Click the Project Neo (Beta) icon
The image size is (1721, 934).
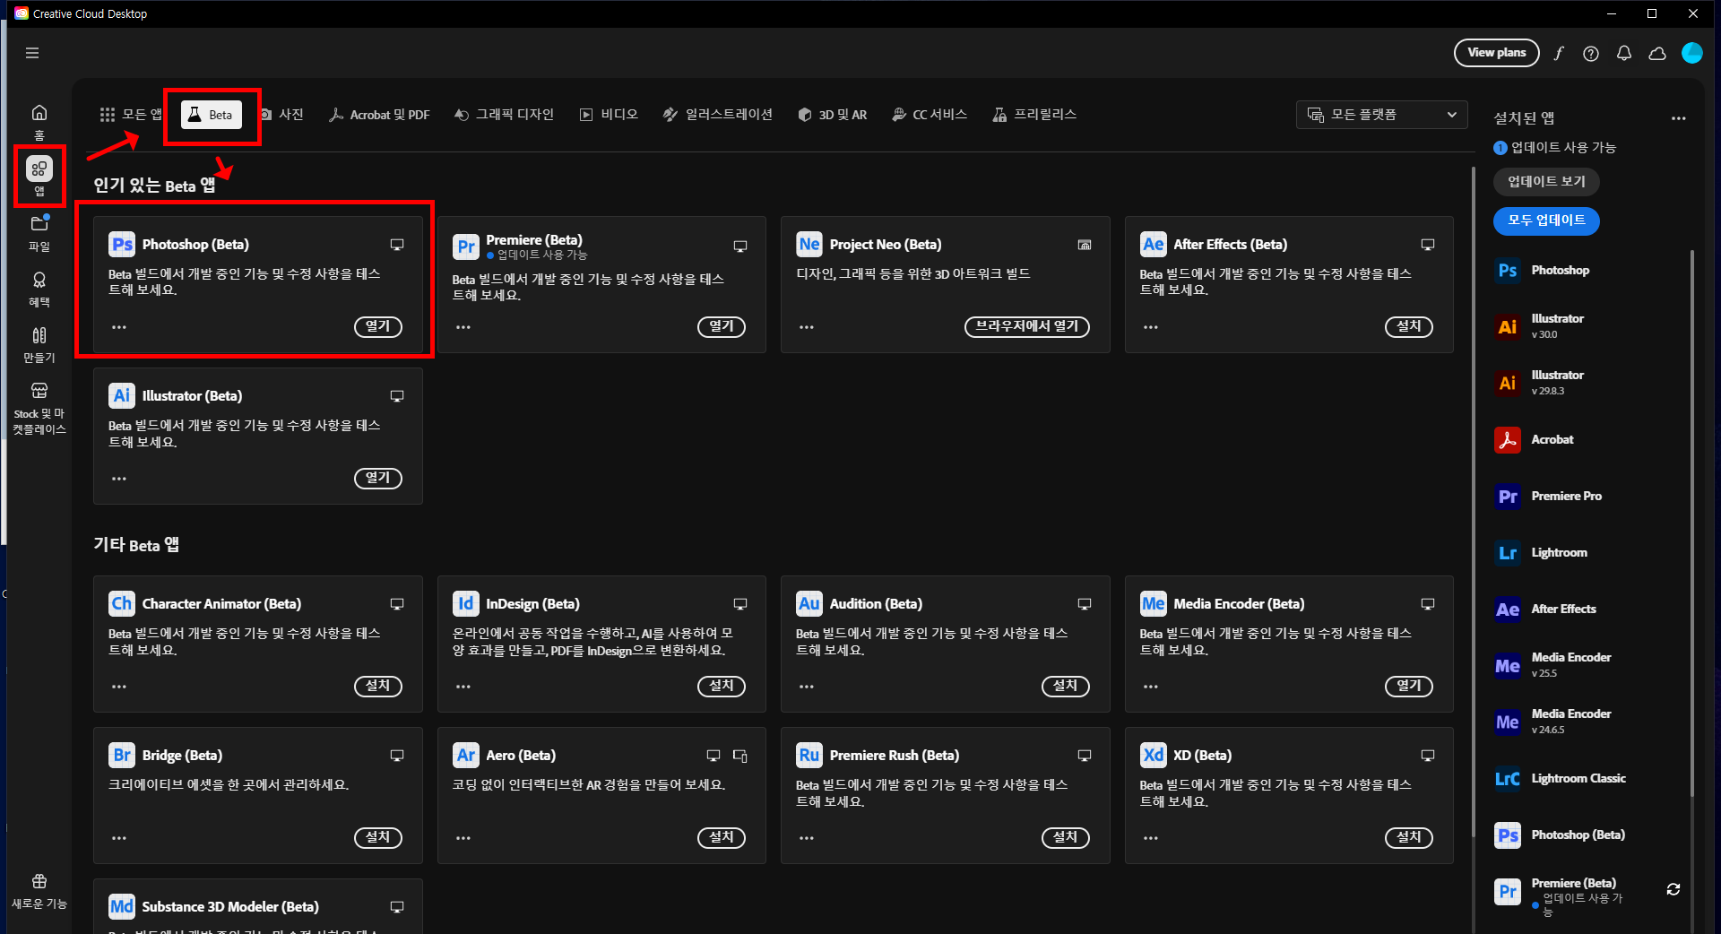809,245
